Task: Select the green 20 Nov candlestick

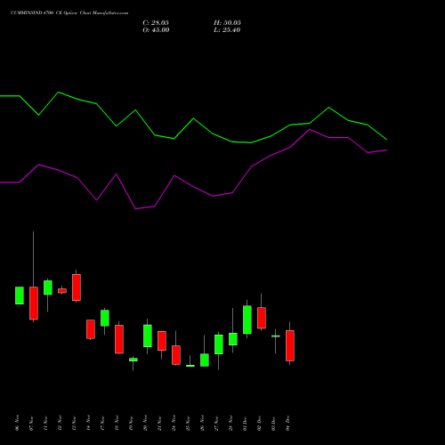Action: coord(148,336)
